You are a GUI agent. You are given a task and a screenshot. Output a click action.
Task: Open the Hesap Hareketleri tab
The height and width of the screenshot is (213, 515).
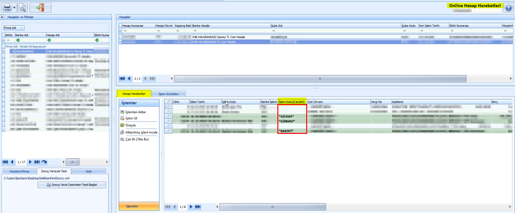coord(134,94)
